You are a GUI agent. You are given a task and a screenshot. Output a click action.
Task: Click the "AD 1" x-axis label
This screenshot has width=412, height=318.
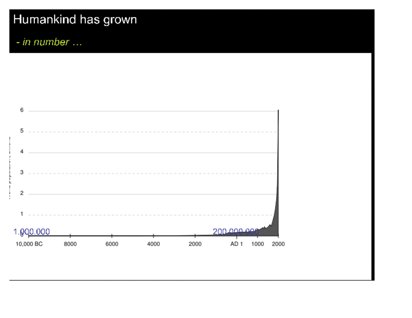pyautogui.click(x=237, y=244)
